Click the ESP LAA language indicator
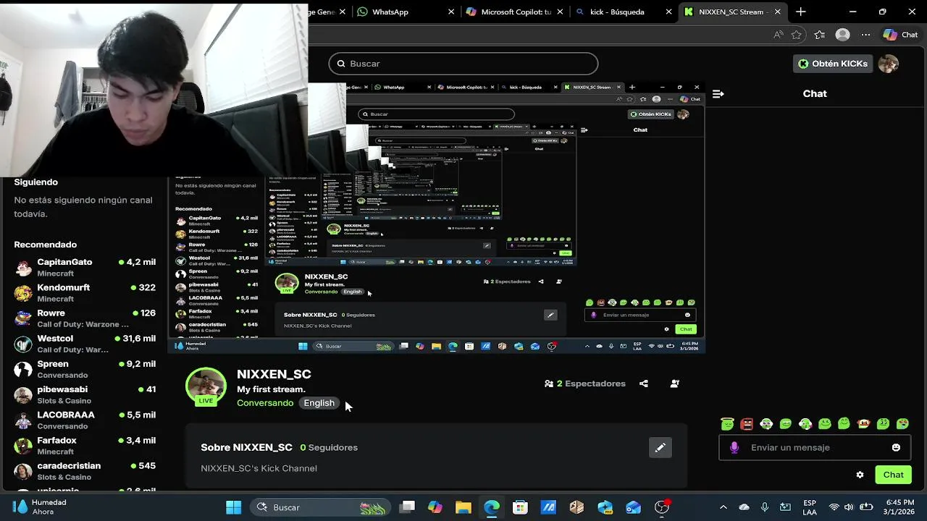927x521 pixels. click(x=810, y=507)
